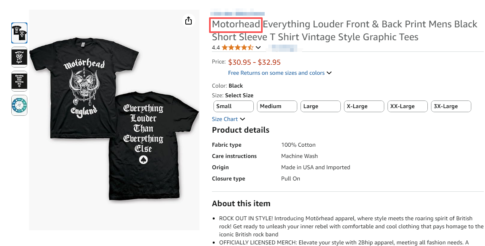
Task: Choose the Small size option
Action: (x=233, y=107)
